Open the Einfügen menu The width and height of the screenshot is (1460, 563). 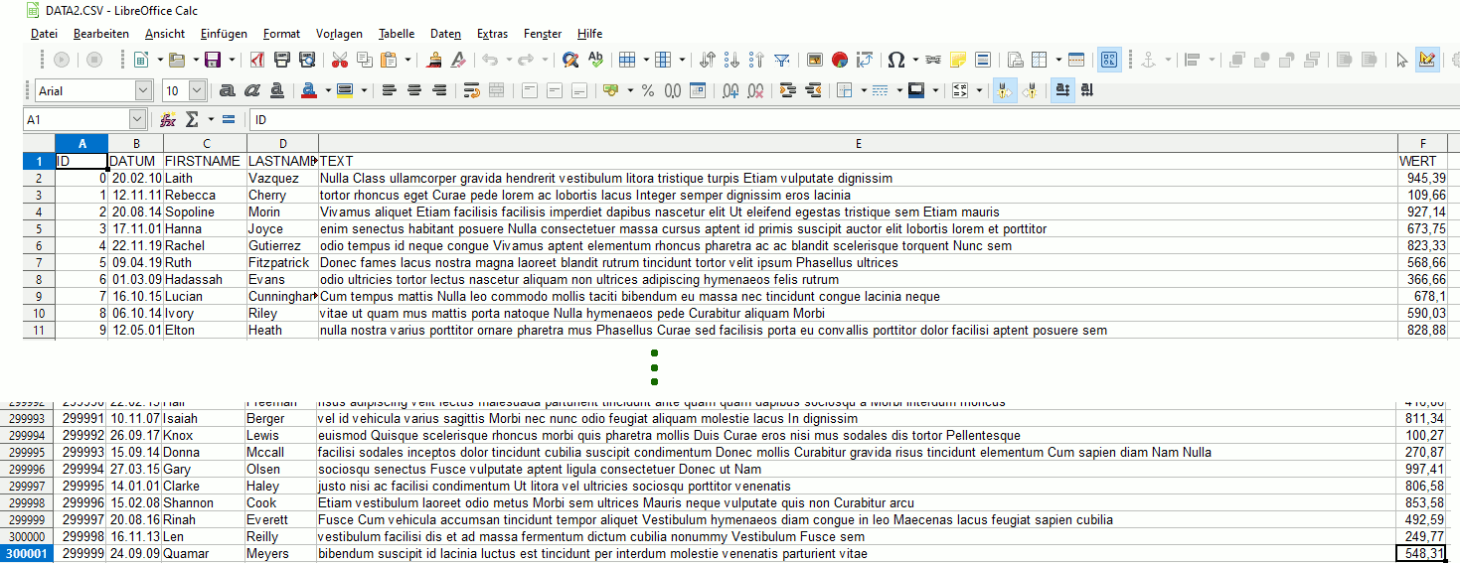224,34
